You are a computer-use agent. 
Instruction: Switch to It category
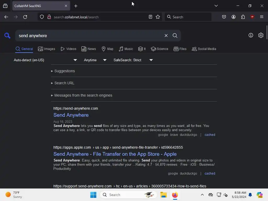(x=142, y=49)
